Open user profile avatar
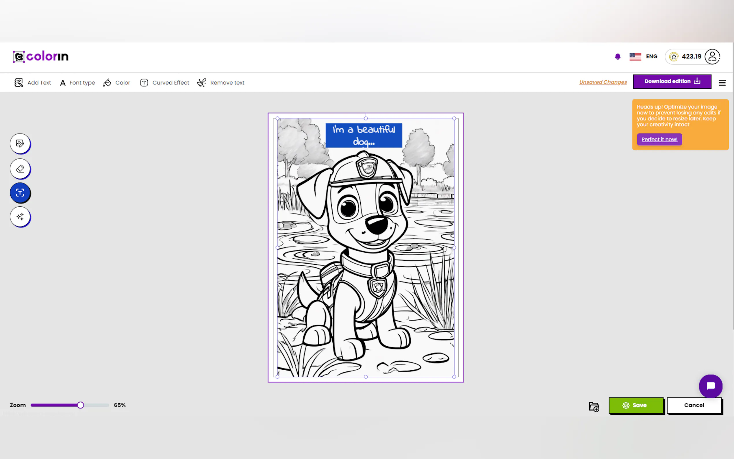Viewport: 734px width, 459px height. click(712, 57)
